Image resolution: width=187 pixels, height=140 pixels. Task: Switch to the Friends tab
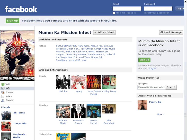(17, 100)
